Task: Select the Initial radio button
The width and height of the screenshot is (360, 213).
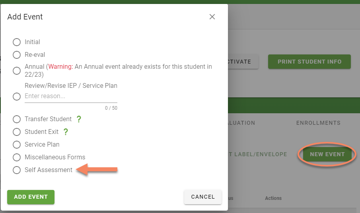Action: click(x=17, y=42)
